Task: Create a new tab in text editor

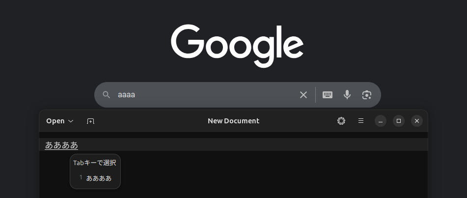Action: (90, 121)
